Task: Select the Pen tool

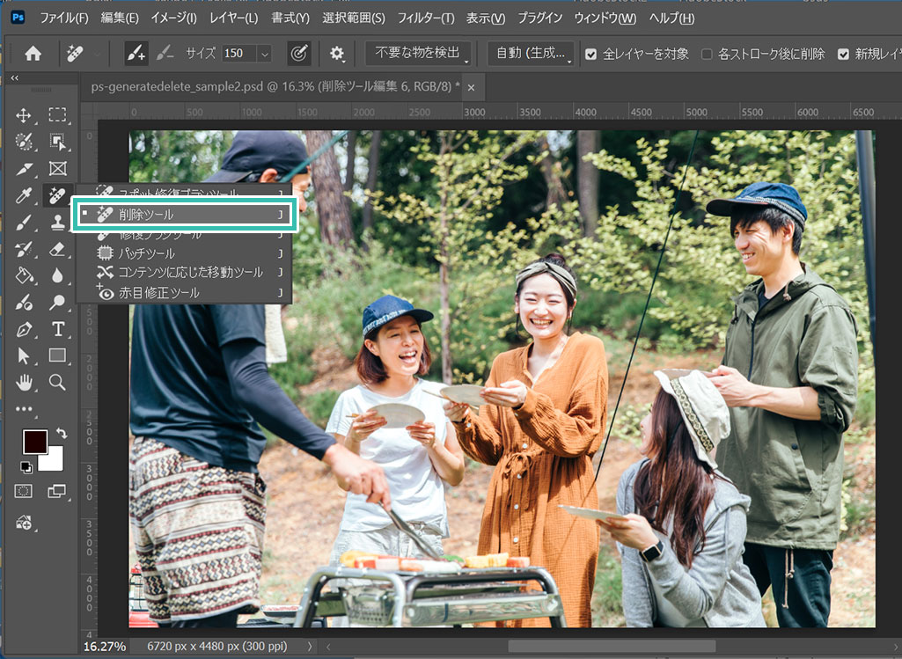Action: (x=24, y=329)
